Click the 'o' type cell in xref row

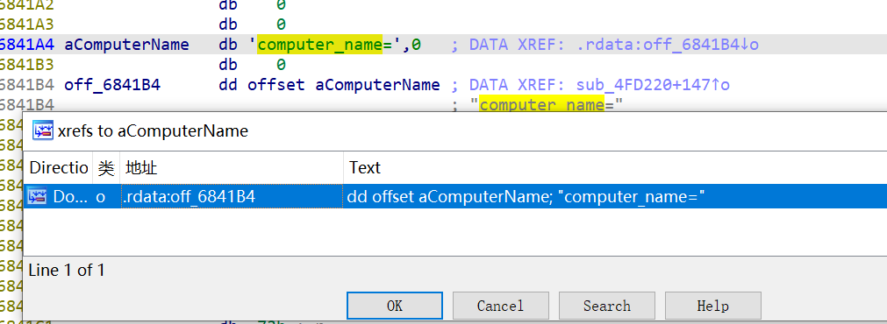pos(101,196)
